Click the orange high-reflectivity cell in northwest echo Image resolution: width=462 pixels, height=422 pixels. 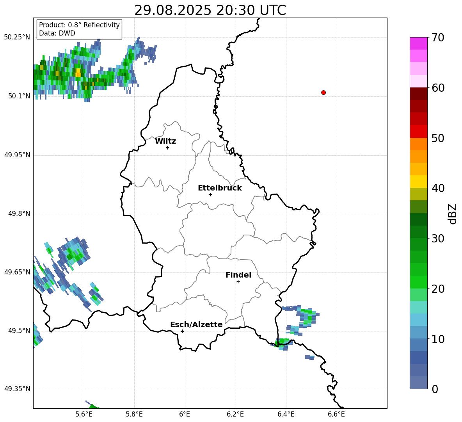point(78,73)
